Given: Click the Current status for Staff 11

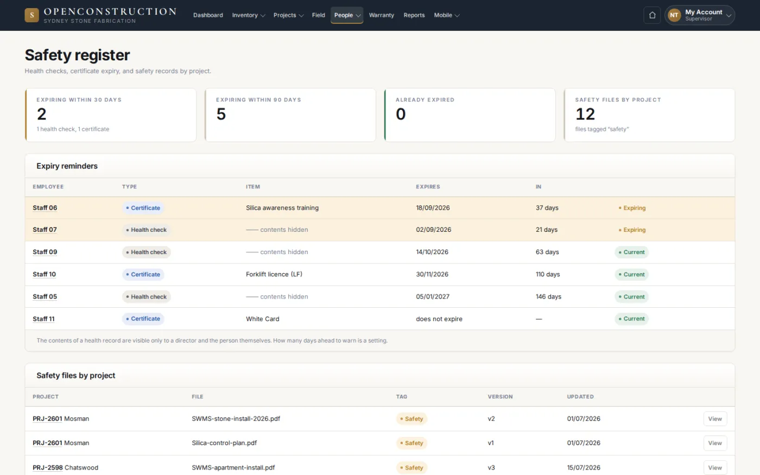Looking at the screenshot, I should 632,319.
